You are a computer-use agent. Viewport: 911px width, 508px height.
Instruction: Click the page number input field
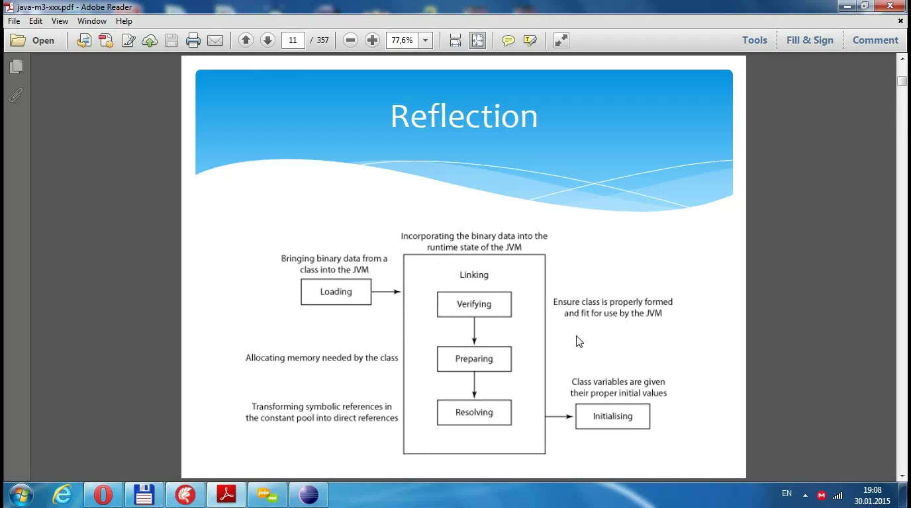[x=293, y=40]
